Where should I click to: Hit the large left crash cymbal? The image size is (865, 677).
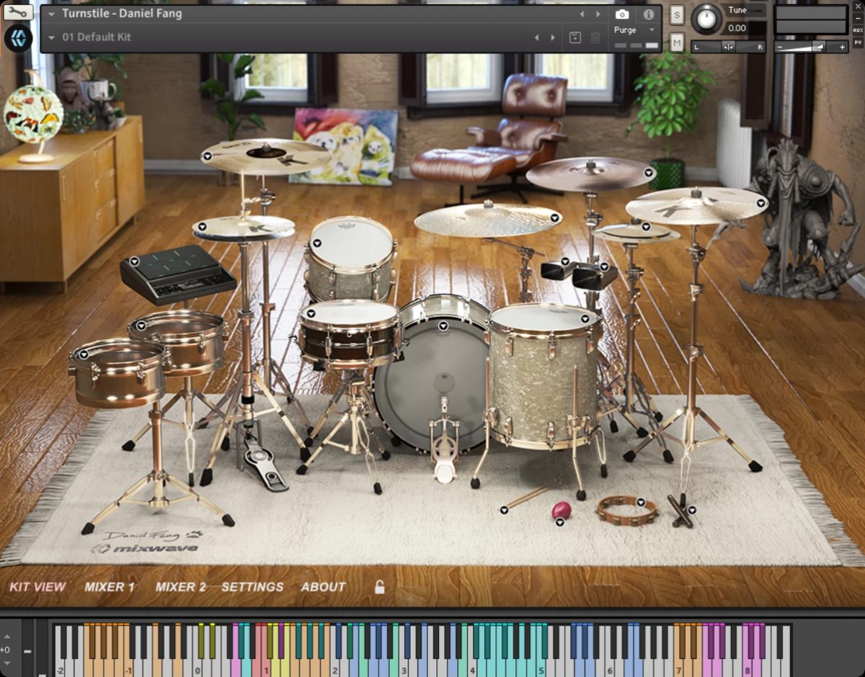(x=265, y=156)
